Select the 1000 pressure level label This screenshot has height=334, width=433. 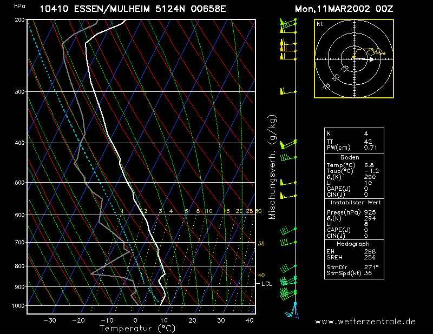coord(18,306)
